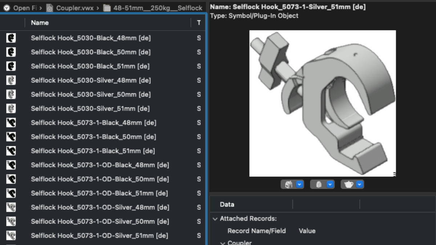Click the icon for Selflock Hook_5073-1-OD-Silver_51mm
Image resolution: width=436 pixels, height=245 pixels.
[11, 236]
